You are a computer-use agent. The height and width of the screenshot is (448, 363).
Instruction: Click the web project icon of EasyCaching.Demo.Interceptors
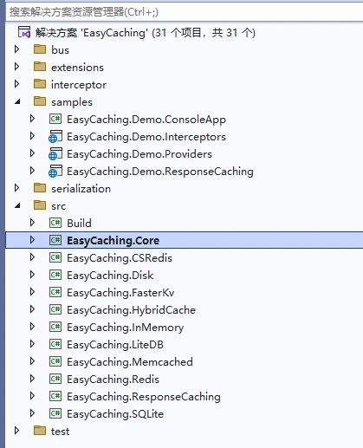pyautogui.click(x=55, y=136)
